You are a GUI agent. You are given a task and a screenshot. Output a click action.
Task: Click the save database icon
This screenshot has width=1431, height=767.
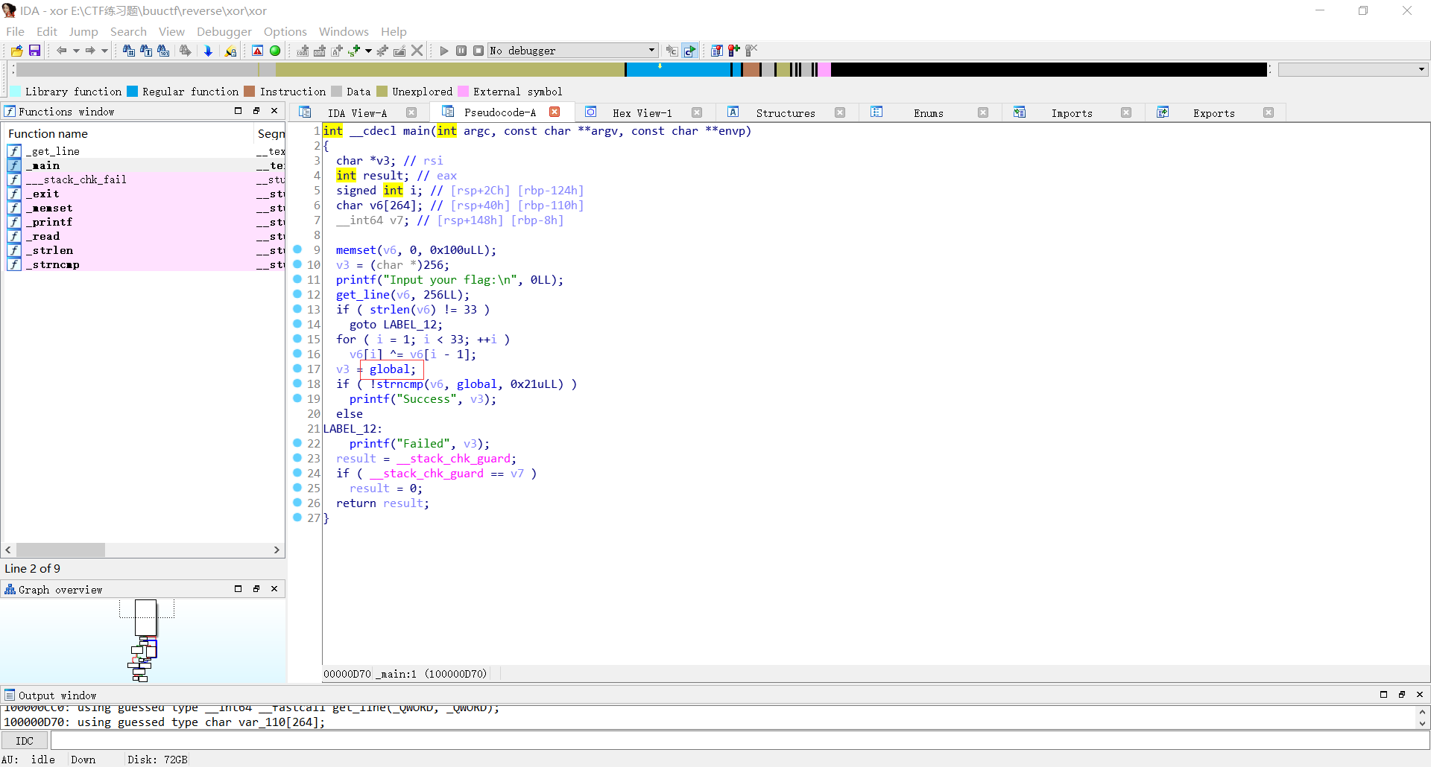(x=34, y=51)
